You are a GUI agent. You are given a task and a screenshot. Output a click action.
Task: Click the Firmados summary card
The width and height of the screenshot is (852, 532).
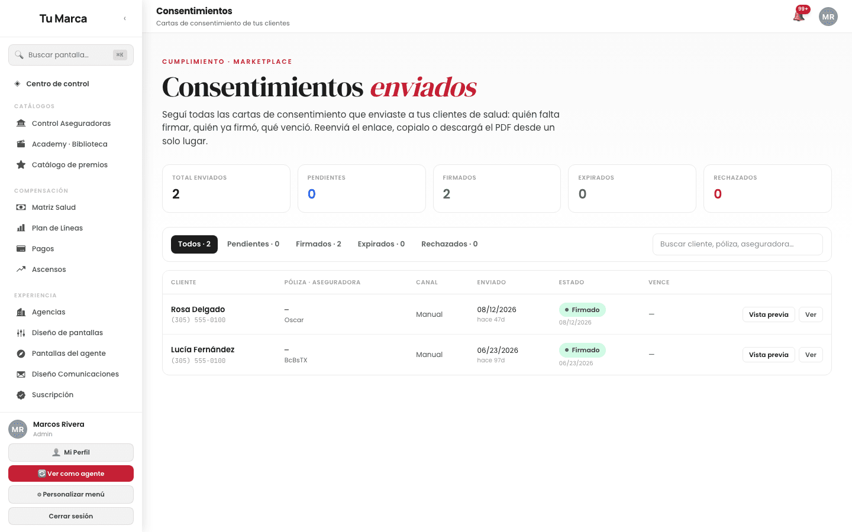497,189
